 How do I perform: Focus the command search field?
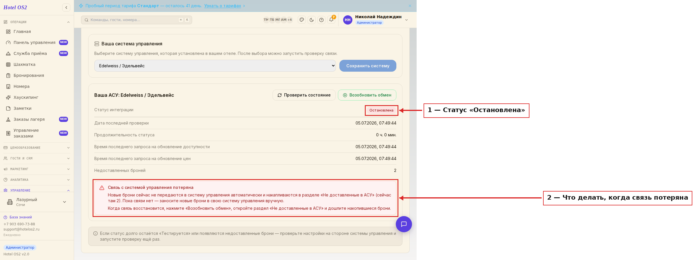[137, 20]
